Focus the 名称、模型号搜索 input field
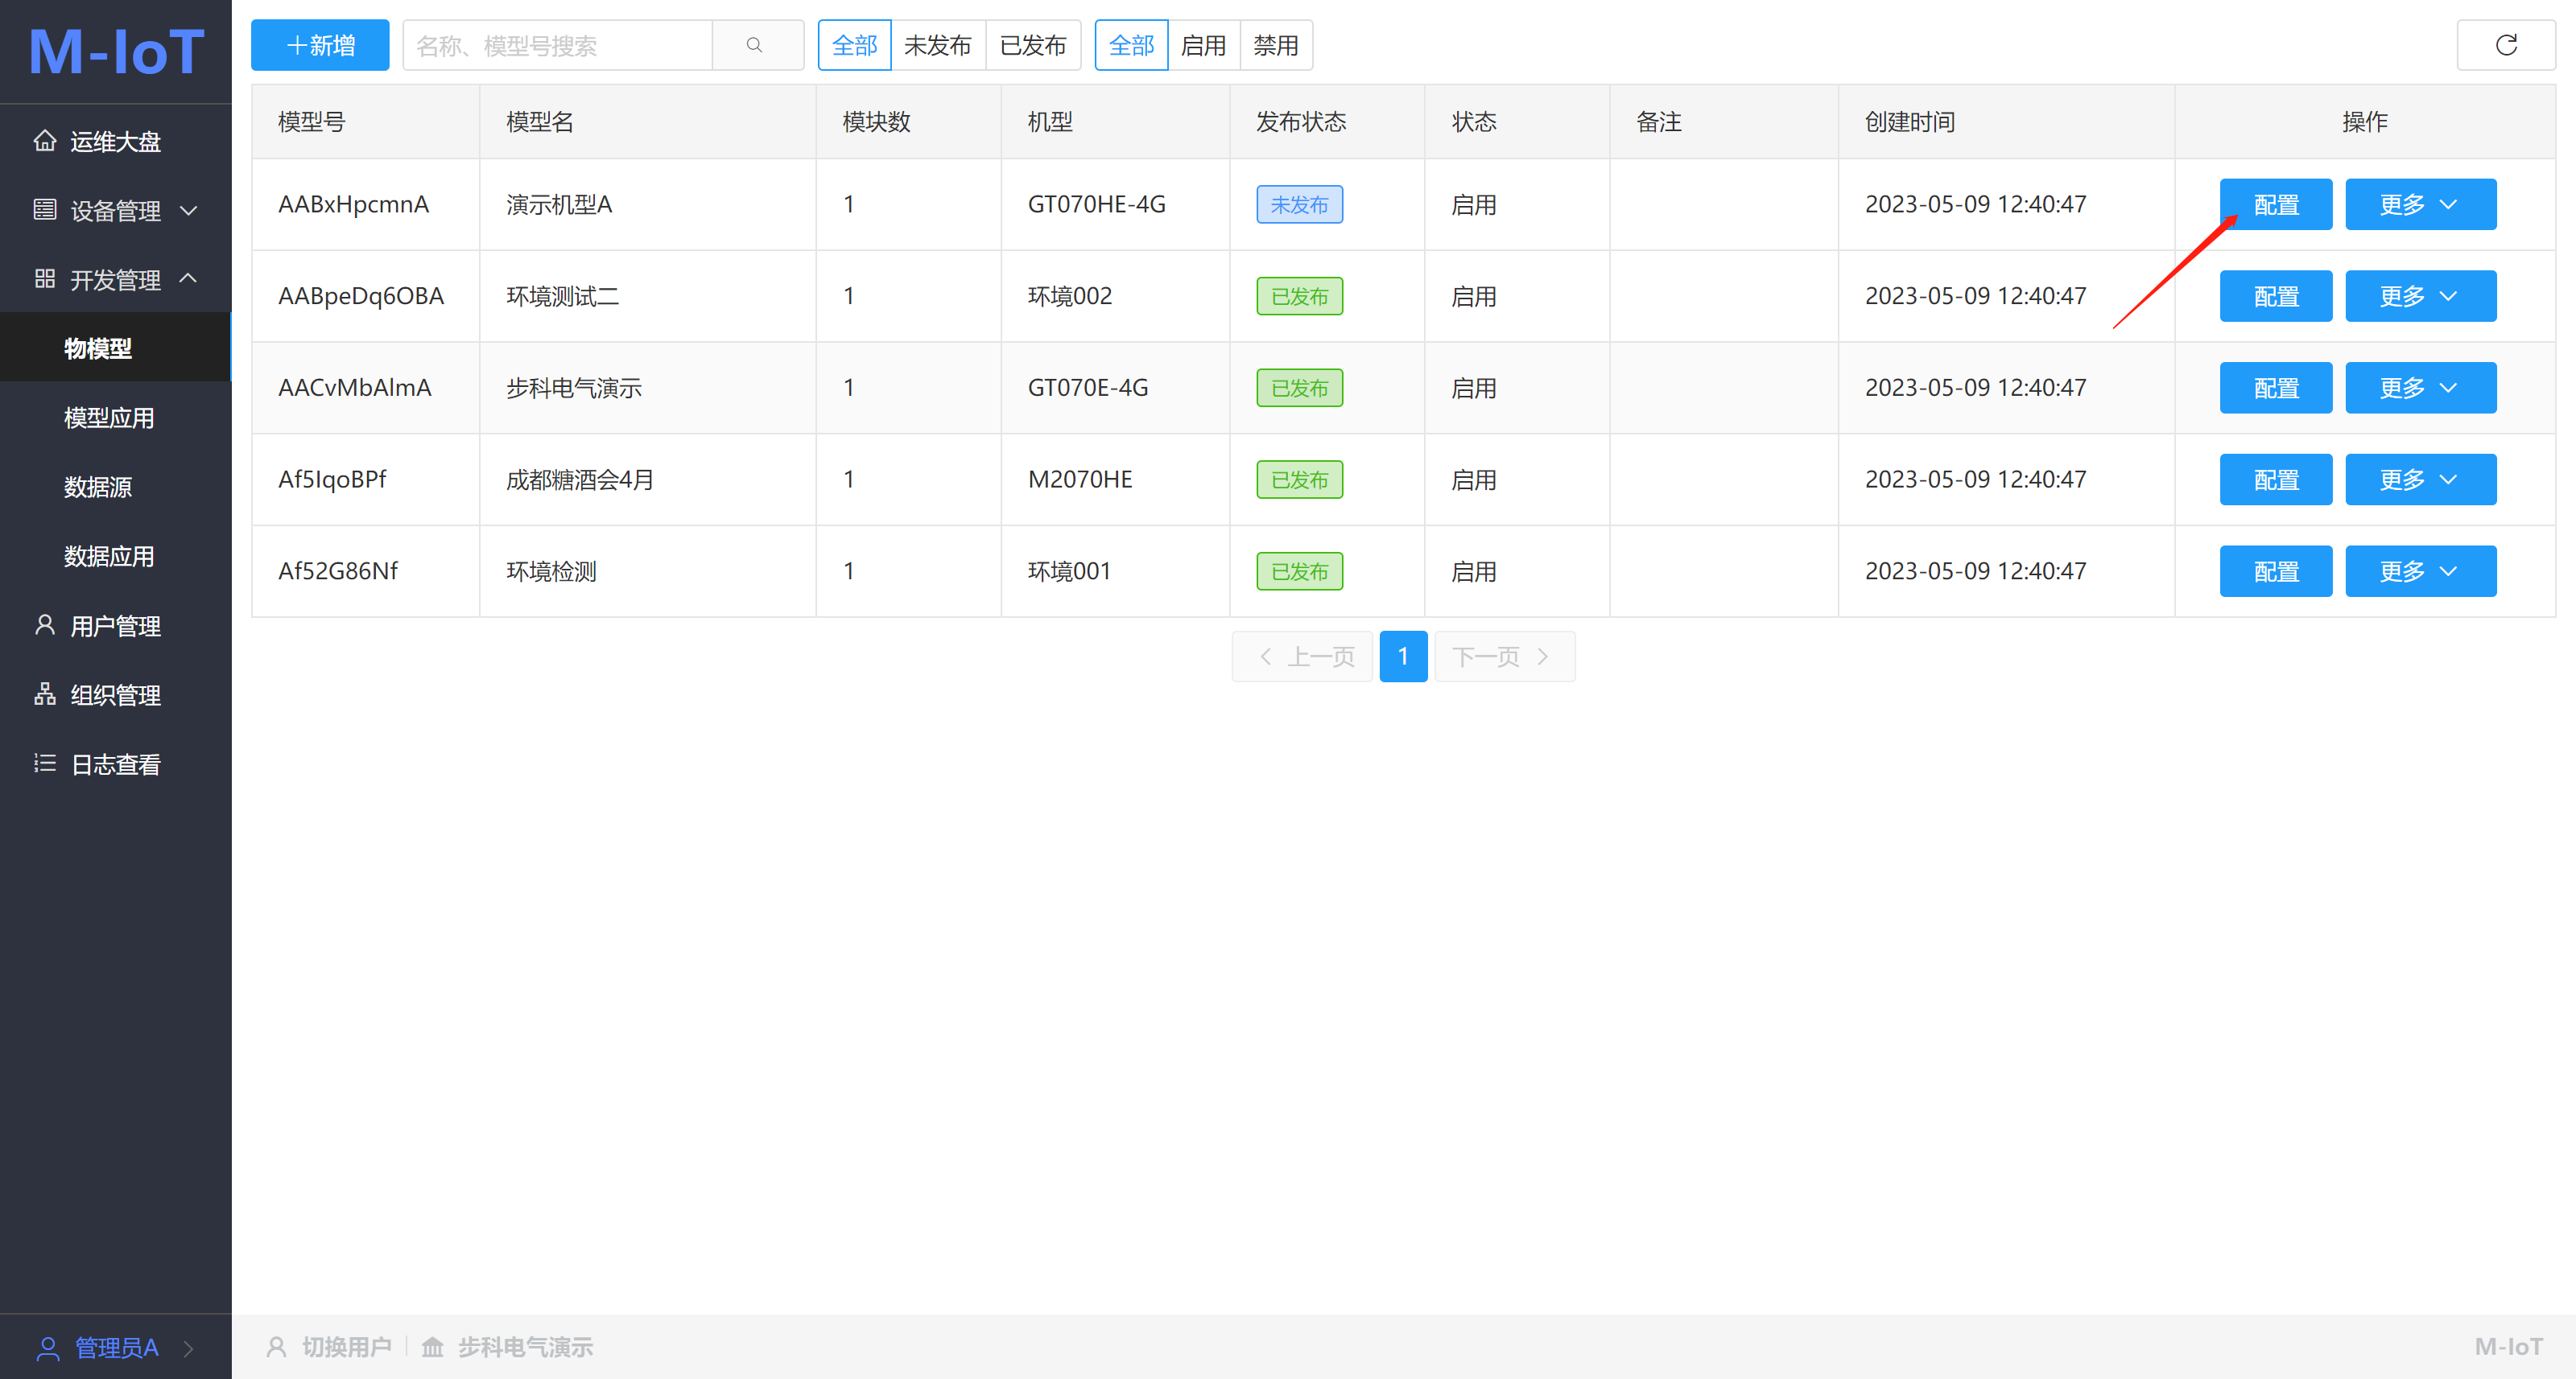The width and height of the screenshot is (2576, 1379). click(558, 45)
